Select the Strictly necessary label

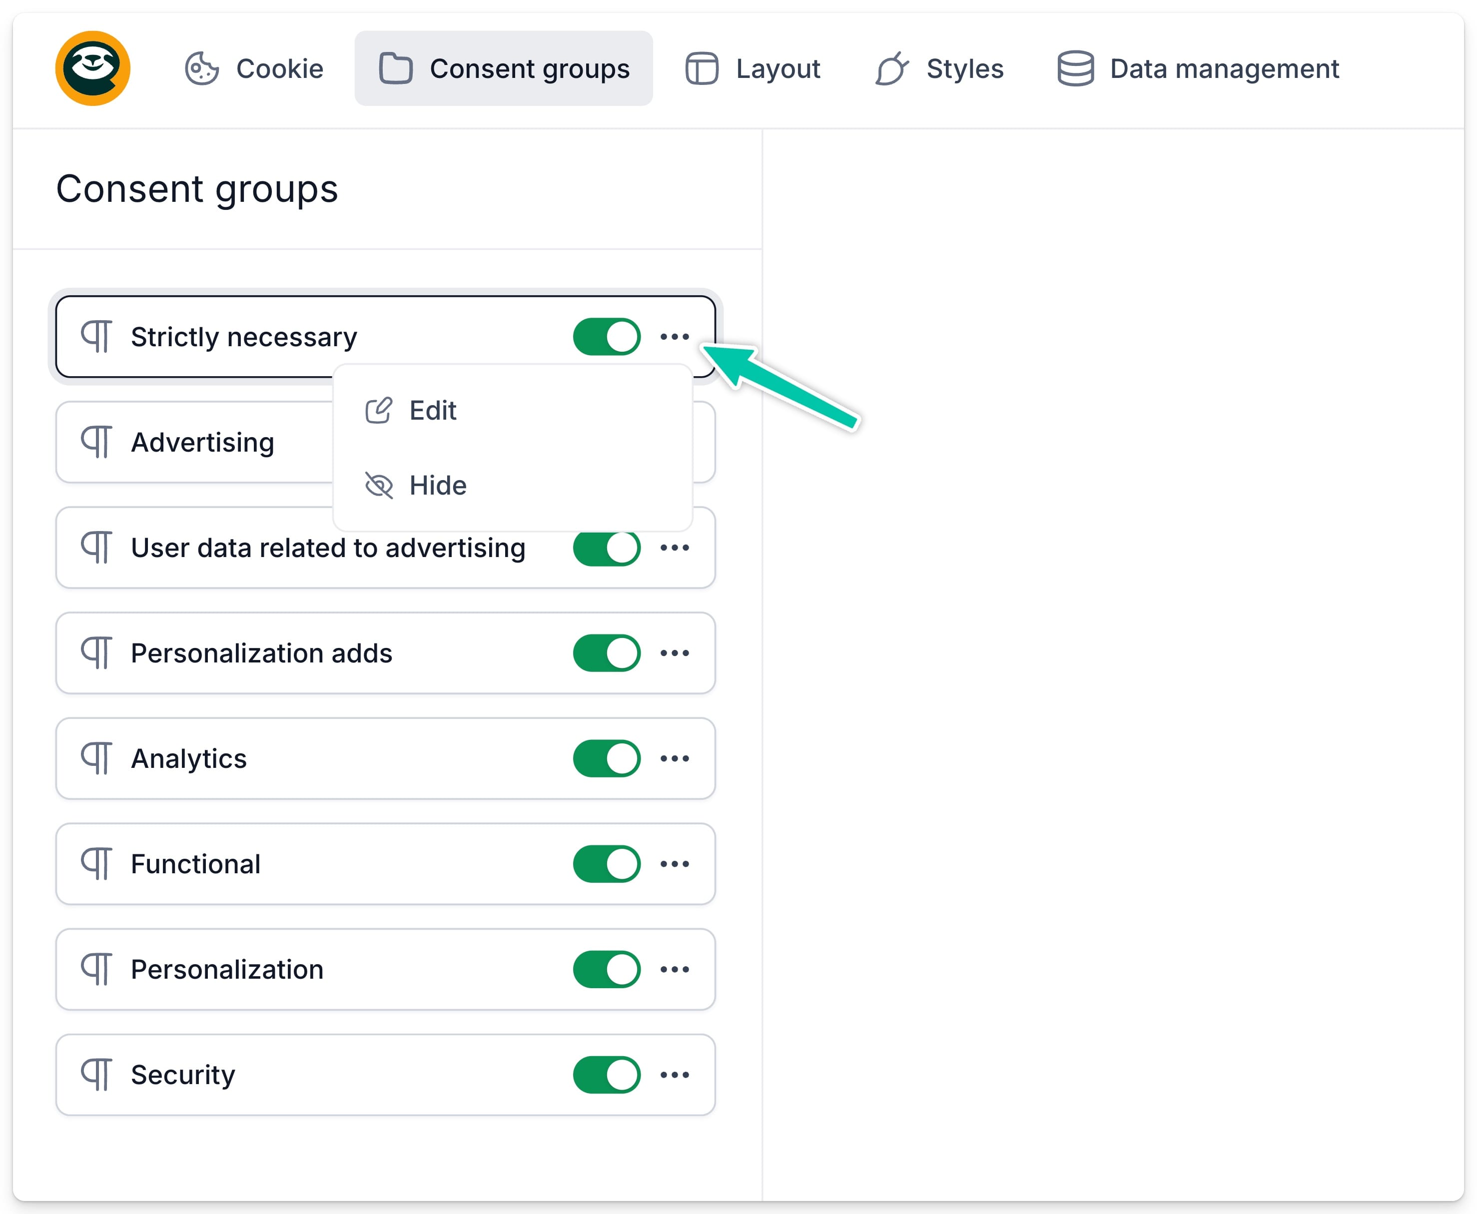[244, 337]
